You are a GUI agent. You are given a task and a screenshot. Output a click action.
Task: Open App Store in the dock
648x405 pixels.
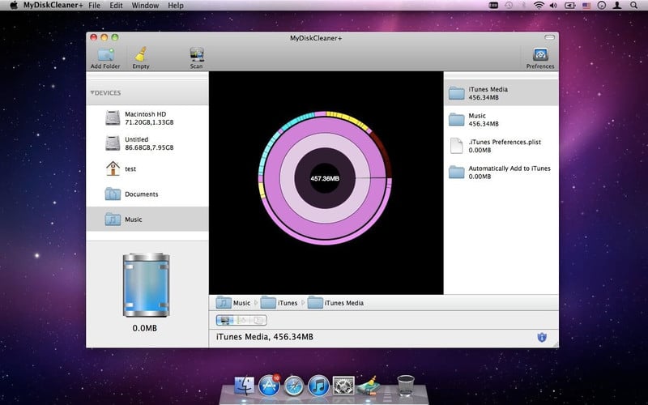[x=269, y=386]
